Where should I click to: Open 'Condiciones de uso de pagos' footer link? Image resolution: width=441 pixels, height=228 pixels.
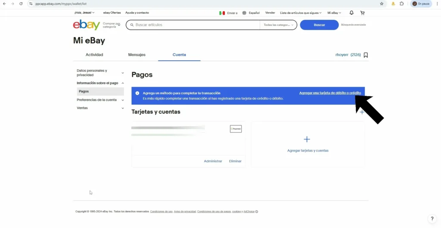[214, 212]
